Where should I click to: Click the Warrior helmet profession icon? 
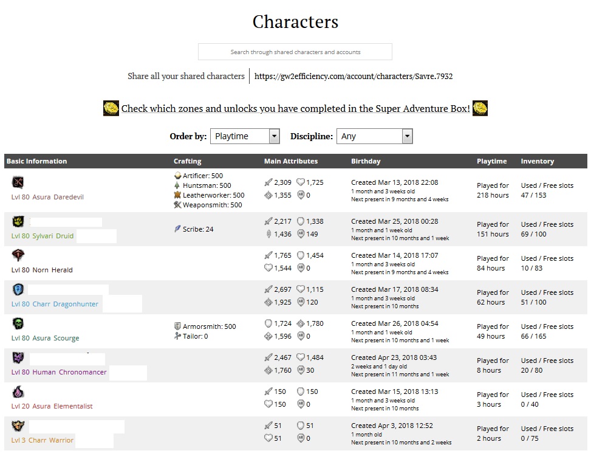coord(18,426)
